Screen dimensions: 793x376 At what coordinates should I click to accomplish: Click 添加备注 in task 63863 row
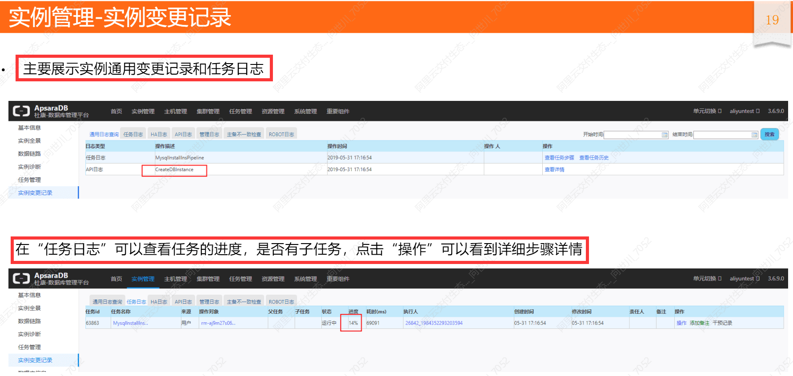pos(700,323)
